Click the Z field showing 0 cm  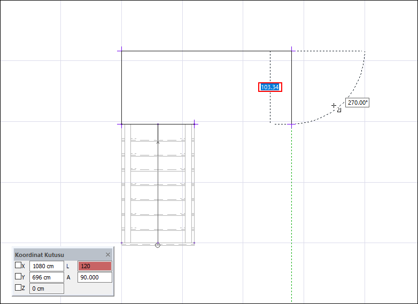pos(47,289)
